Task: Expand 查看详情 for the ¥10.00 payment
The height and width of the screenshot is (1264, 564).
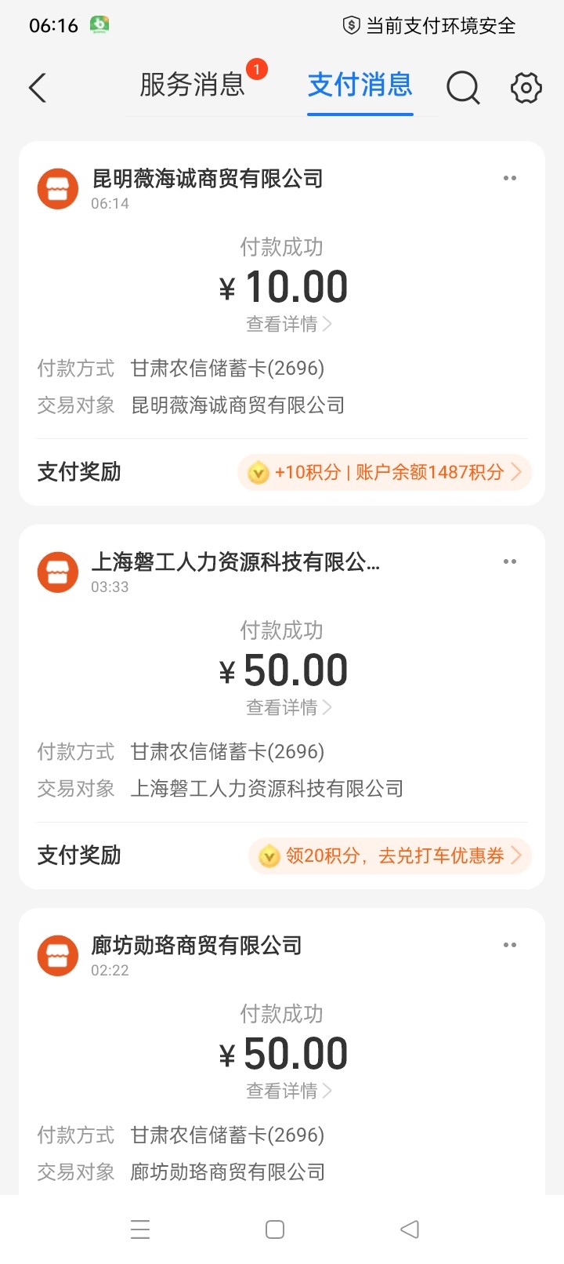Action: click(x=288, y=324)
